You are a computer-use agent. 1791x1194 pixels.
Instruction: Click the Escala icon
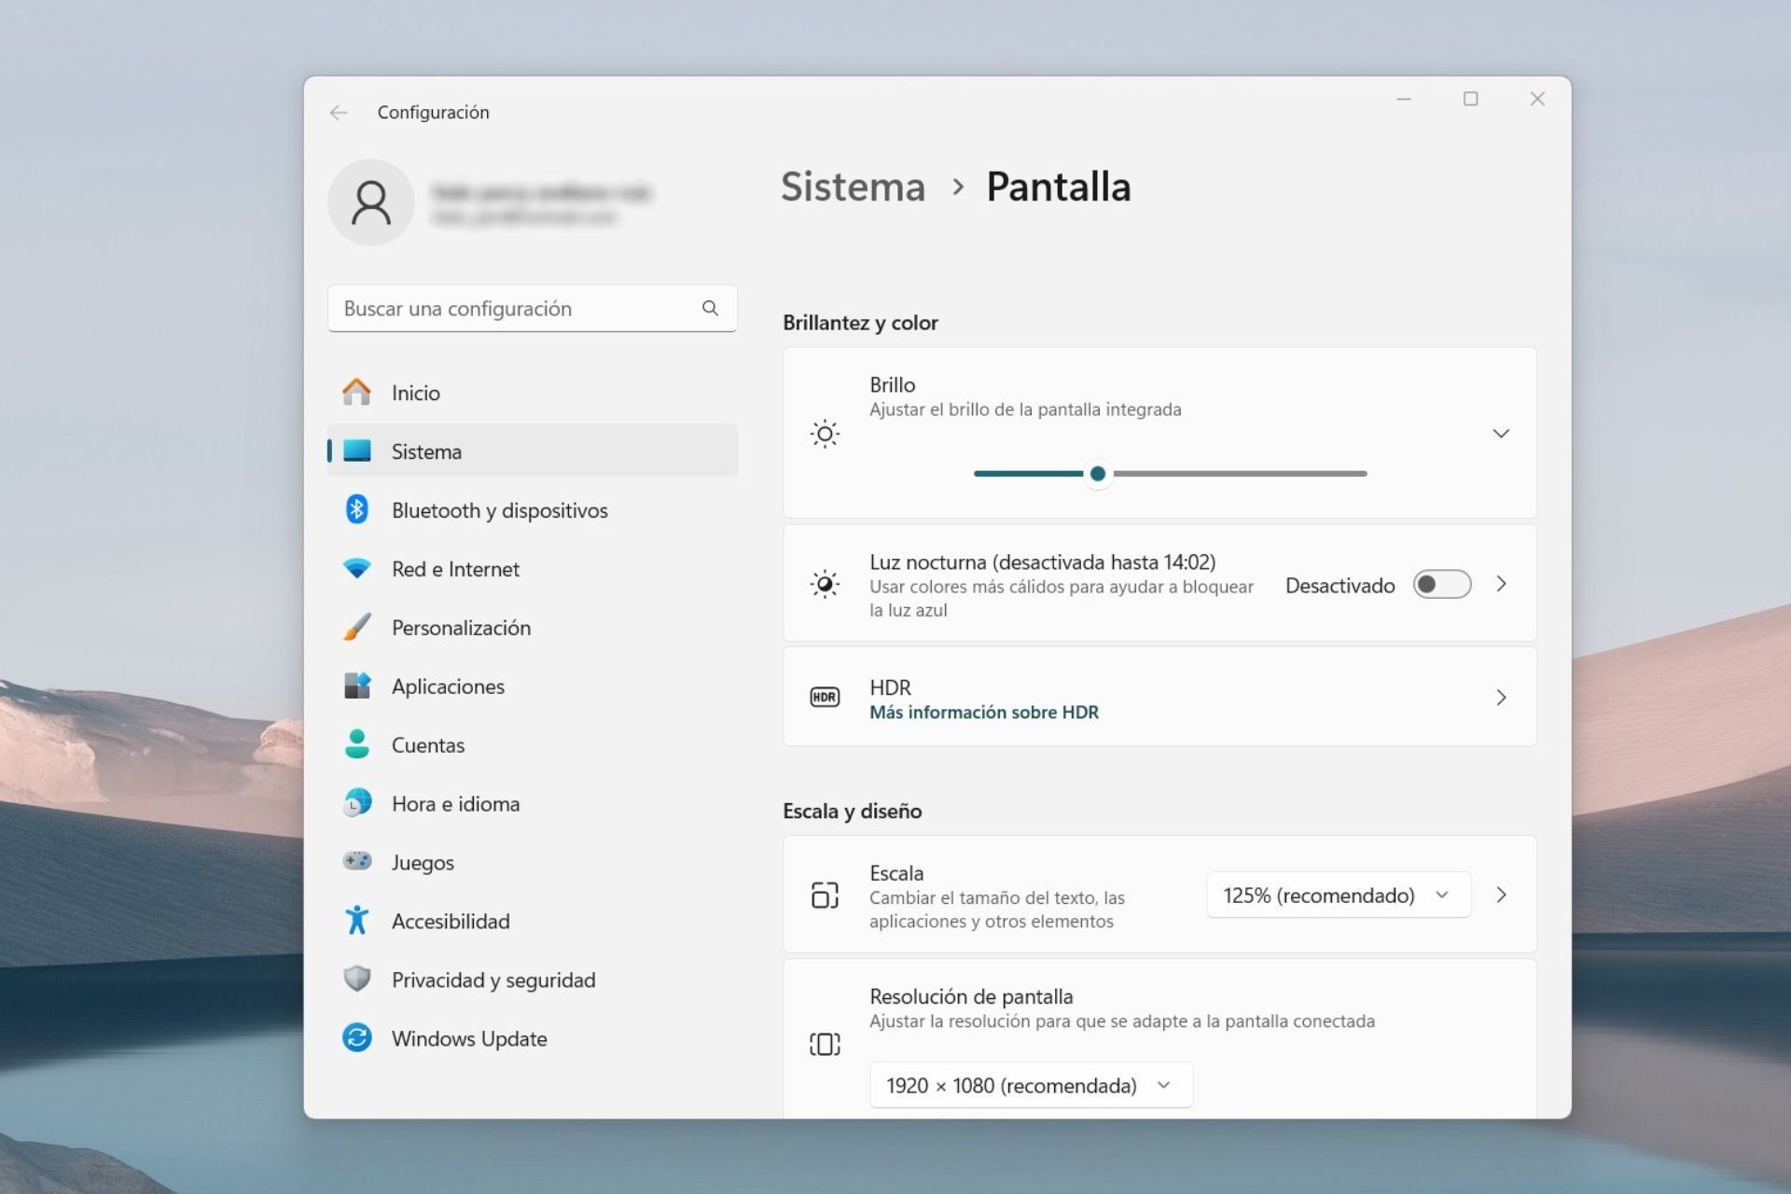point(825,895)
